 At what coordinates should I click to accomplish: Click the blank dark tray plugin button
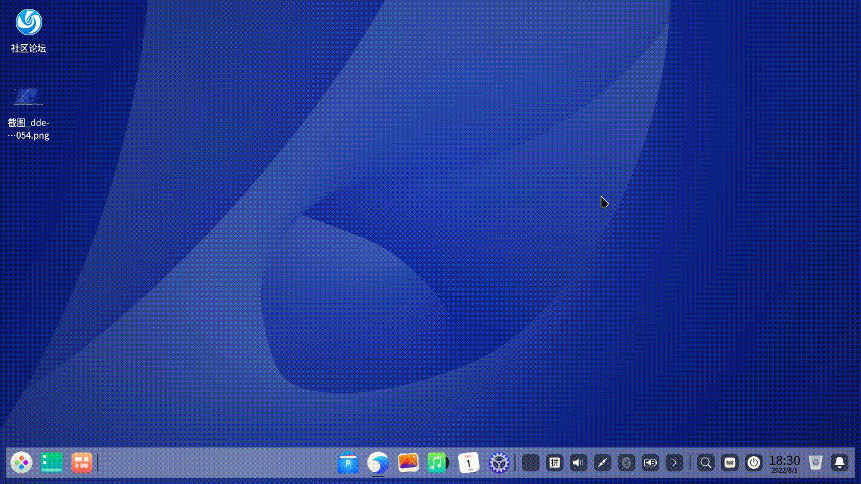click(x=531, y=463)
